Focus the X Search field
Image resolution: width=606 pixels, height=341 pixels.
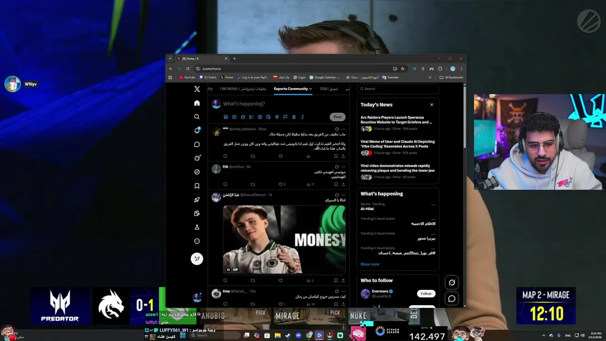pos(398,89)
